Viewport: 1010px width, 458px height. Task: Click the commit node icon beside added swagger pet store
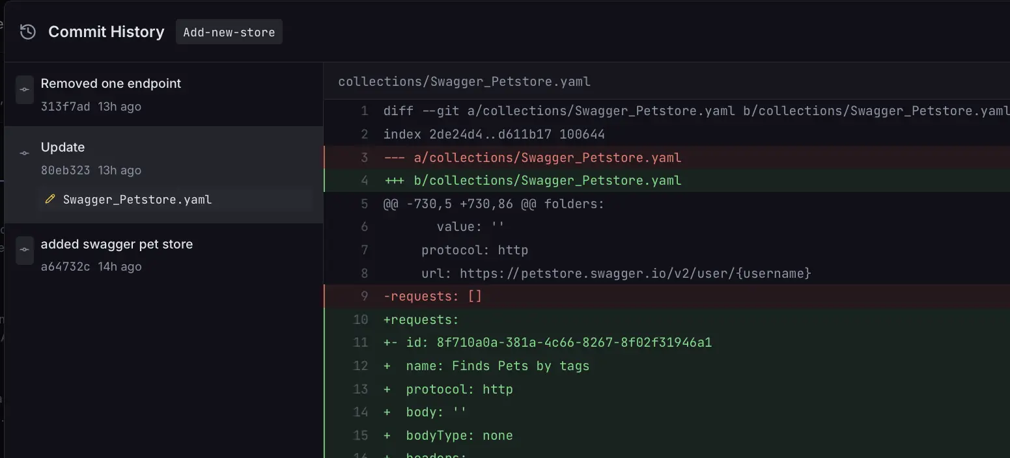point(24,250)
